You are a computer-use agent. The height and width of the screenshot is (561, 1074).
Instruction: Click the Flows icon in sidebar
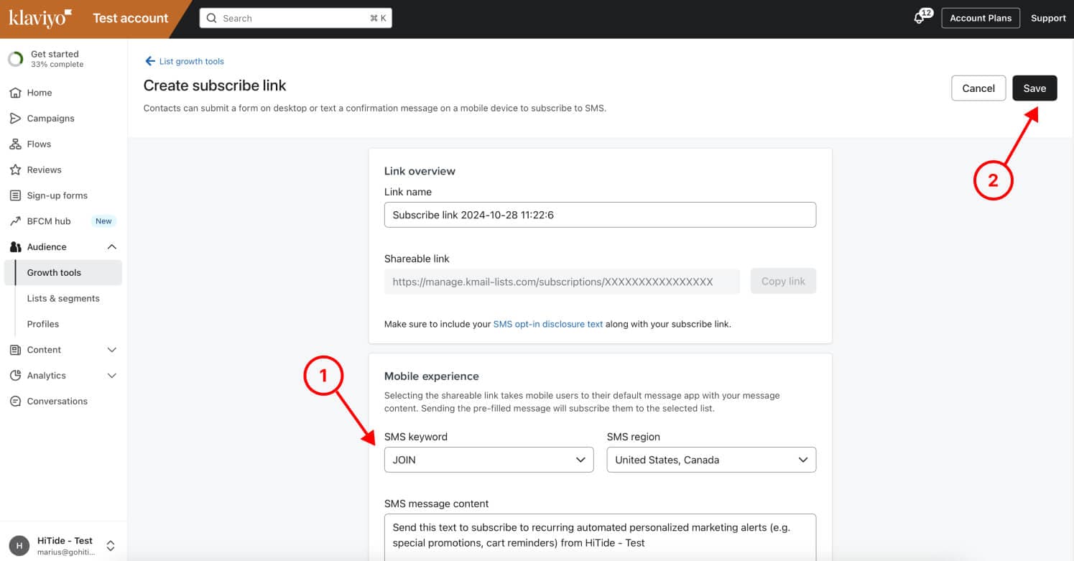pos(15,144)
